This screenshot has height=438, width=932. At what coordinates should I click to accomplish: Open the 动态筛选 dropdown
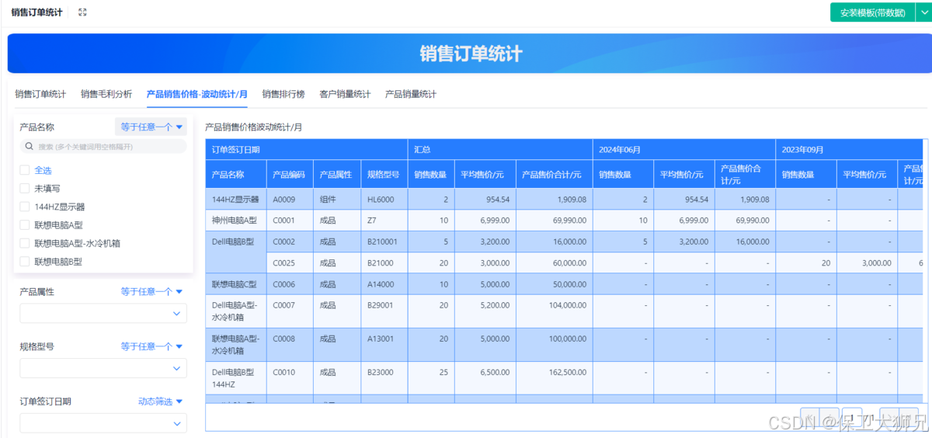tap(160, 401)
